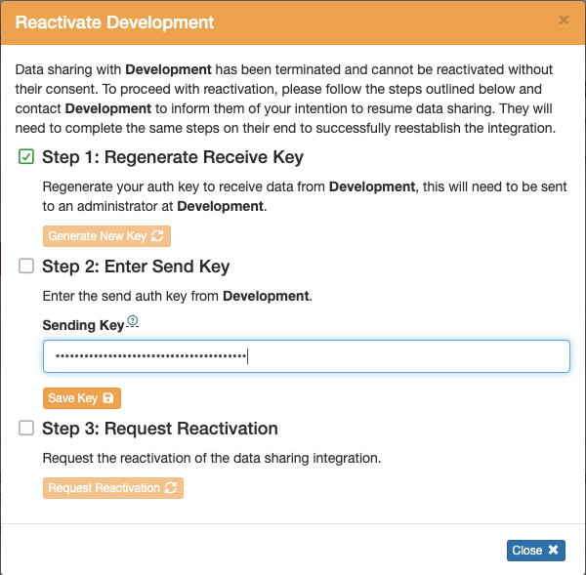Click the X icon inside the Close button
The width and height of the screenshot is (586, 575).
click(x=553, y=551)
